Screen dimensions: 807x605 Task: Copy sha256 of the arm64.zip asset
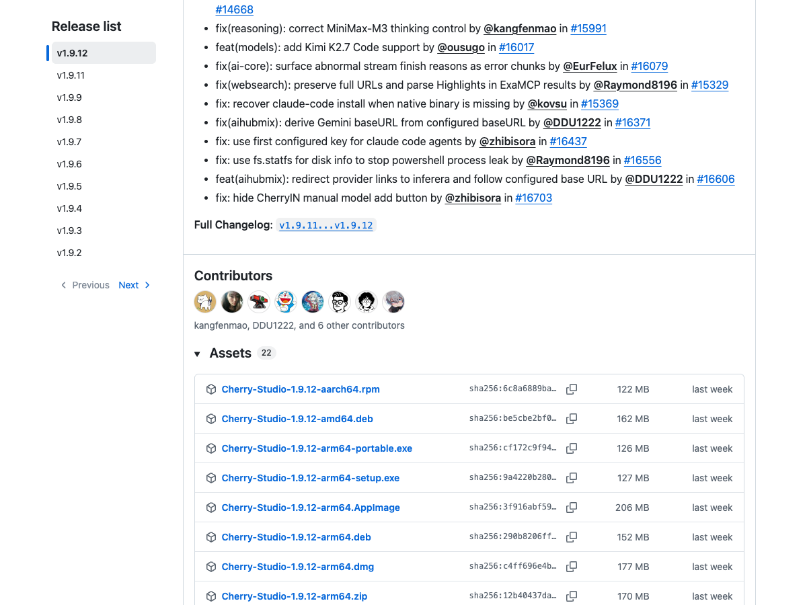572,596
